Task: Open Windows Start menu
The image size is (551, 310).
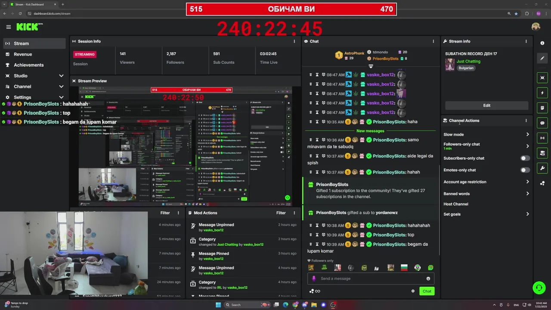Action: (218, 305)
